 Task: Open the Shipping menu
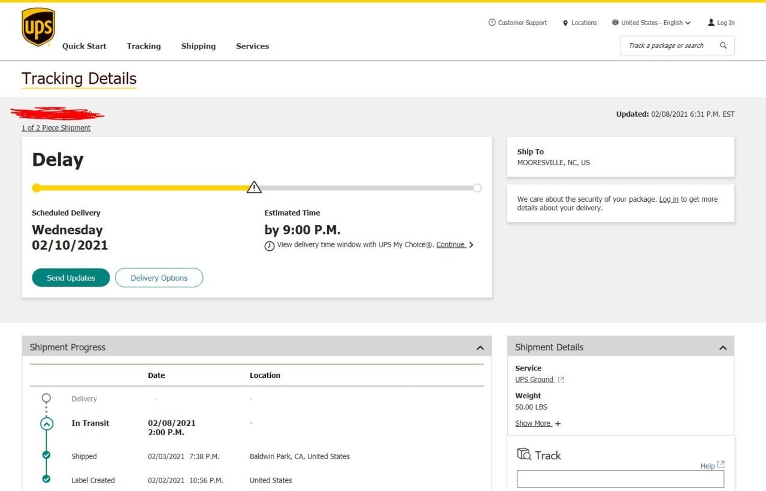[198, 46]
